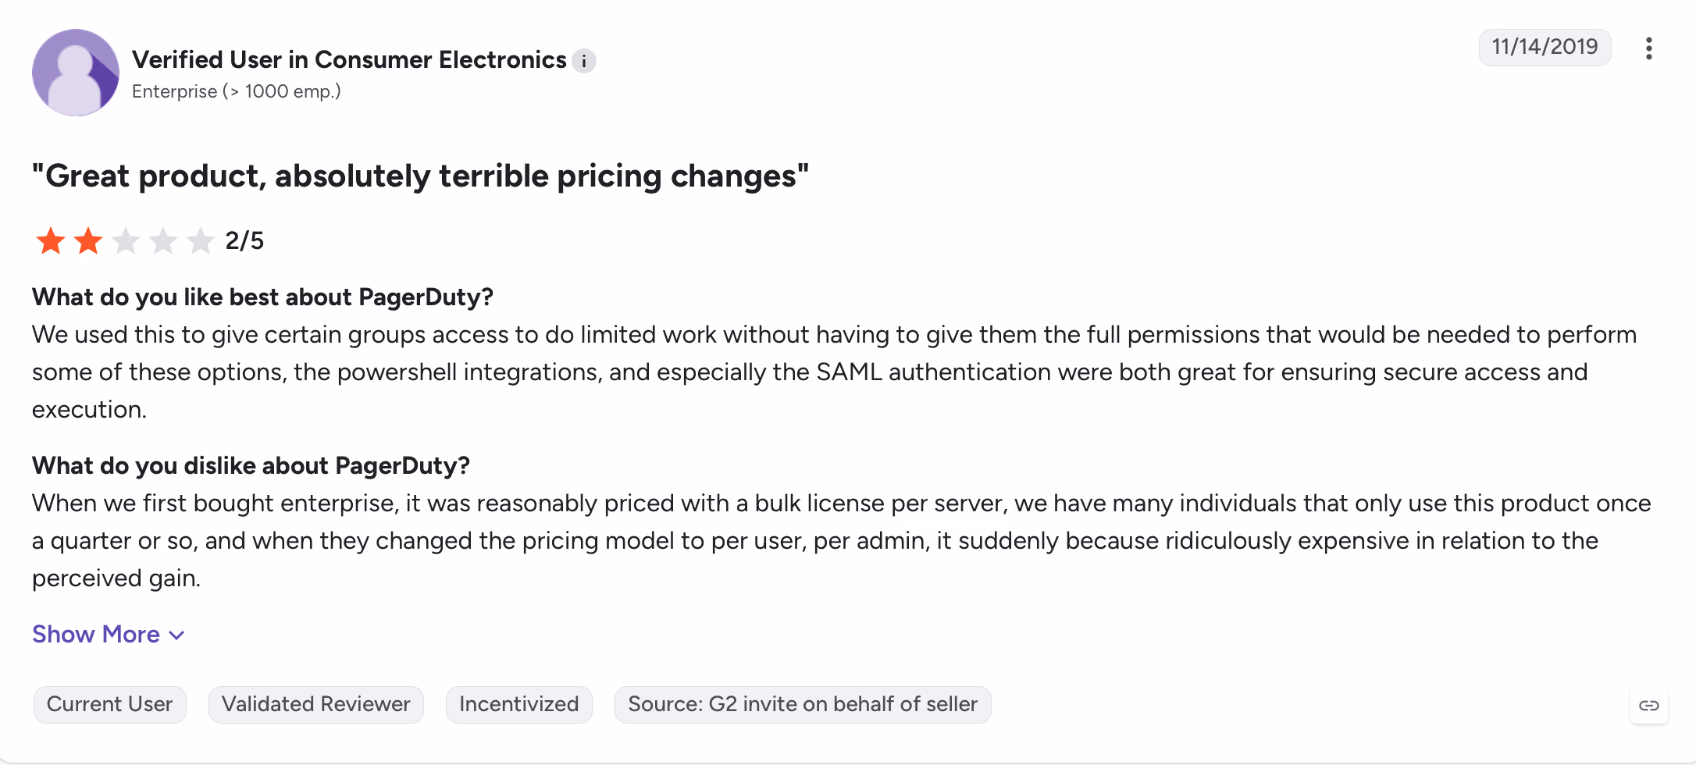Click the info icon beside reviewer name
This screenshot has height=765, width=1696.
pos(583,61)
